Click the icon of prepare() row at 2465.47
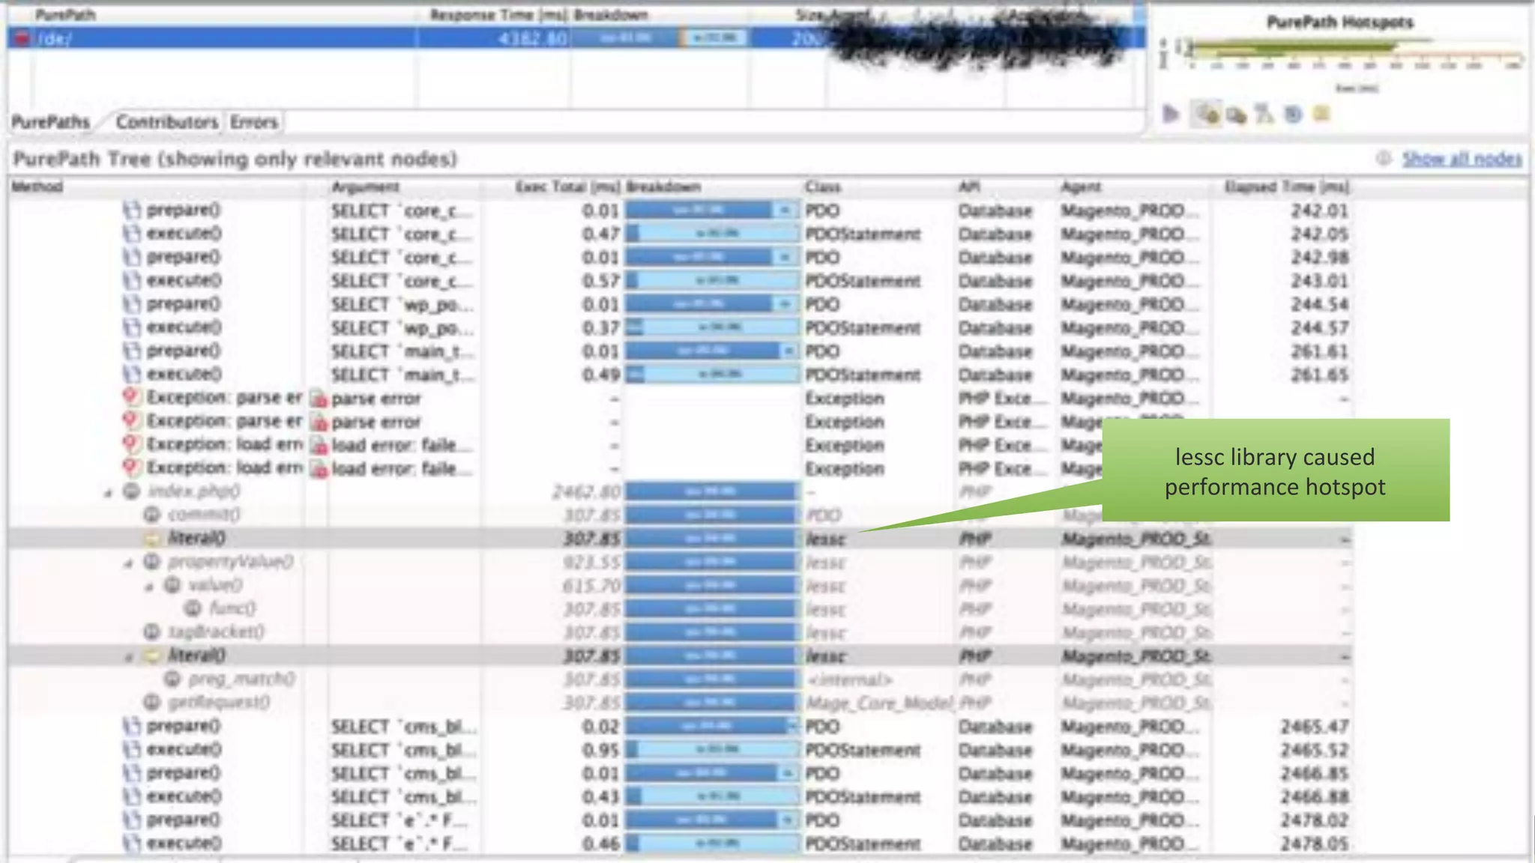The width and height of the screenshot is (1535, 863). click(x=132, y=727)
